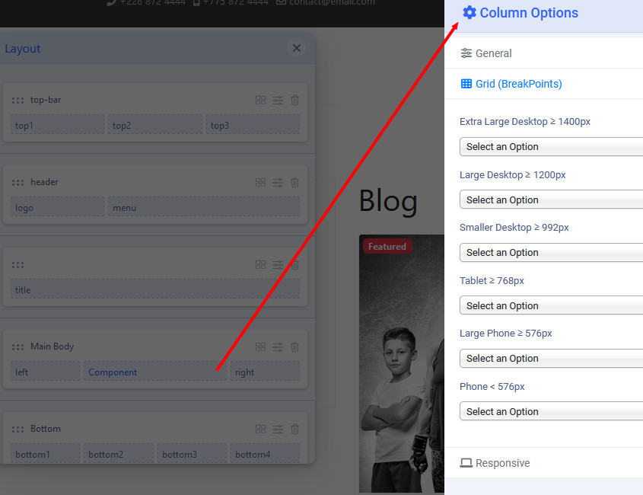This screenshot has width=643, height=495.
Task: Delete the header row using trash icon
Action: 295,183
